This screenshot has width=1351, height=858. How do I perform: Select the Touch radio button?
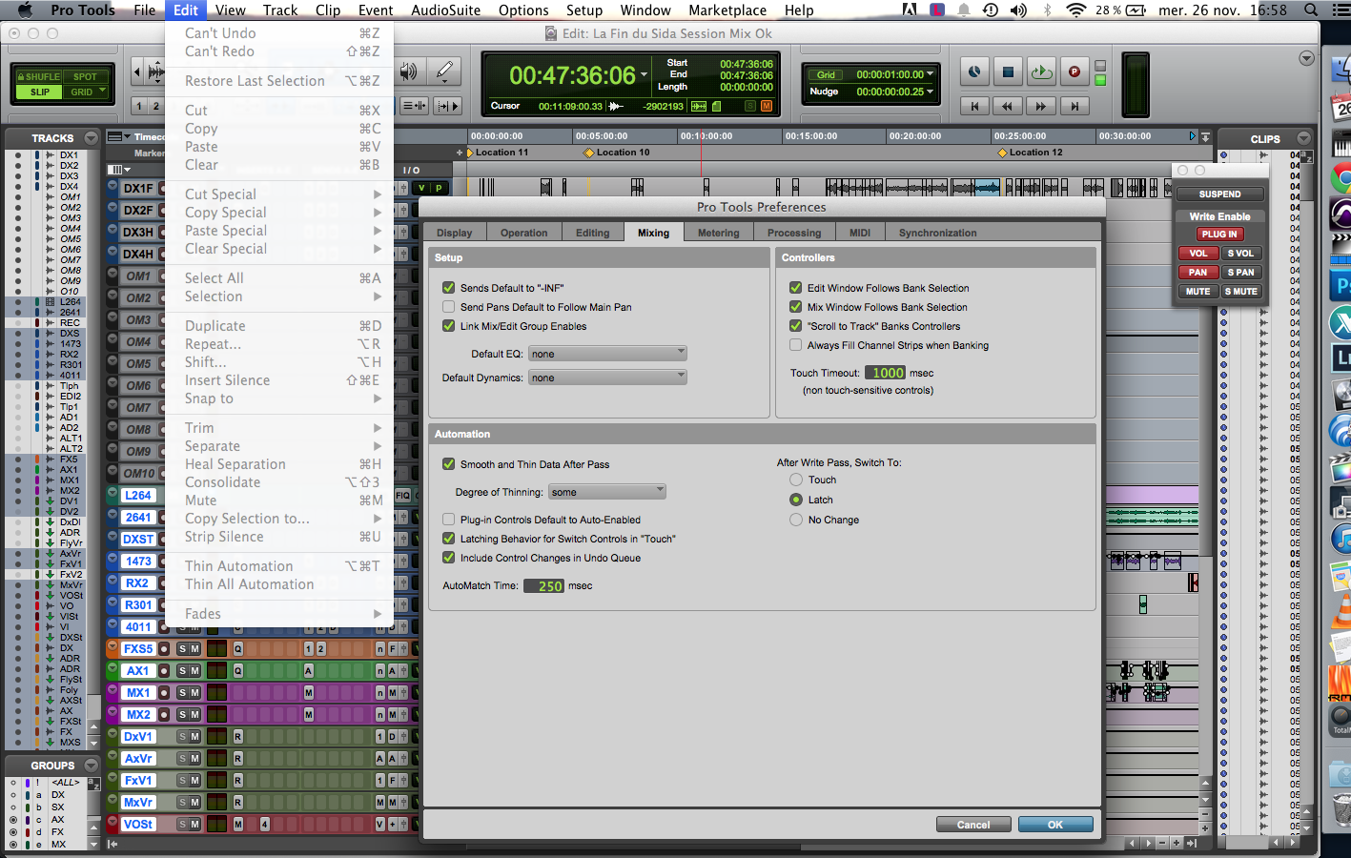point(796,480)
